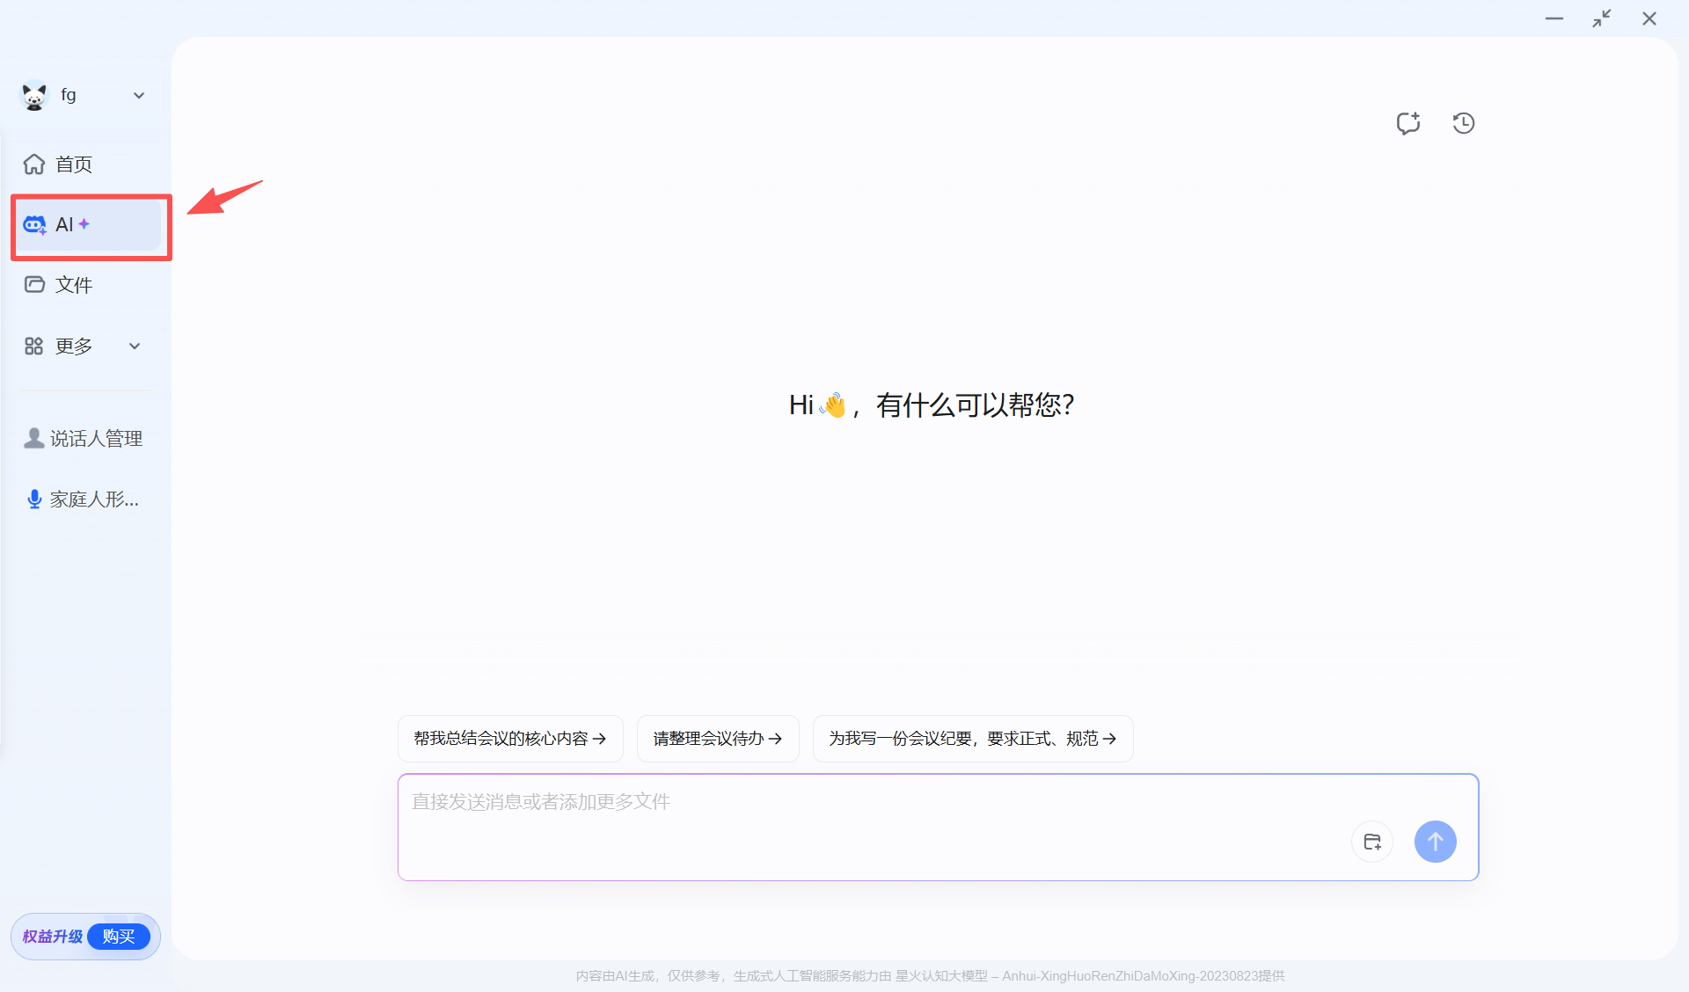Collapse the user profile chevron
1689x992 pixels.
pyautogui.click(x=138, y=95)
